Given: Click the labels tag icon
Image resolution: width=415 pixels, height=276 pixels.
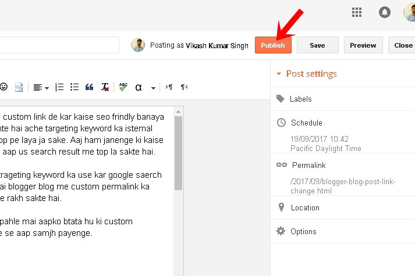Looking at the screenshot, I should point(281,99).
